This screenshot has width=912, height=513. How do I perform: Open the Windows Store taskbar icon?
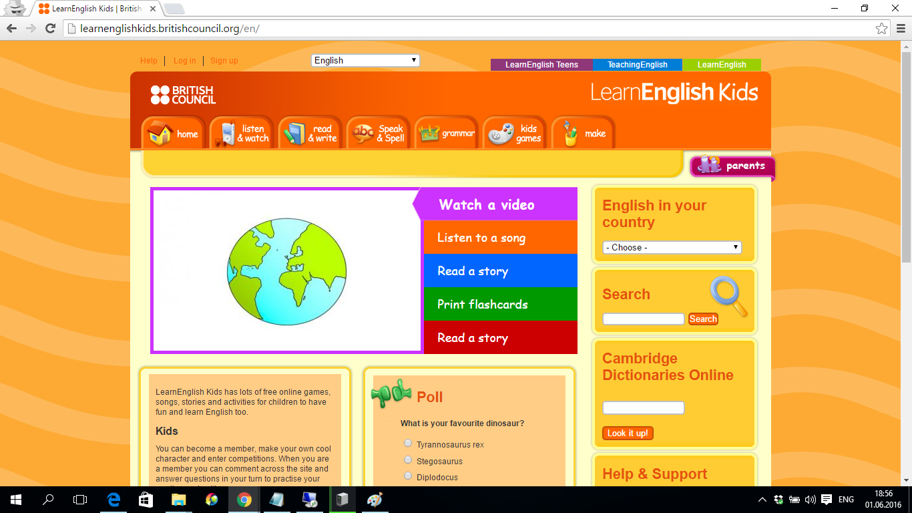146,500
